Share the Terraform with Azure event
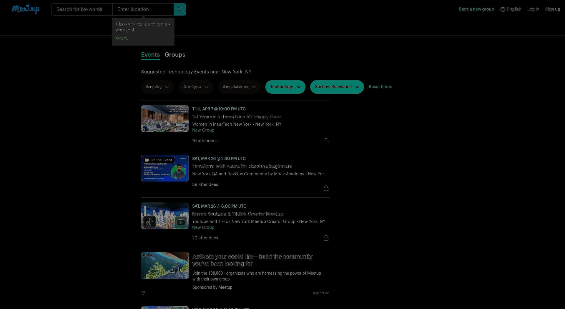Viewport: 565px width, 309px height. pos(326,188)
